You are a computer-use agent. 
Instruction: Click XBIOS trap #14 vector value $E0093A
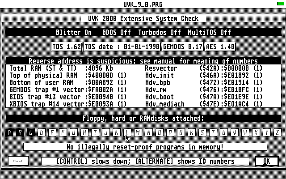(x=100, y=104)
